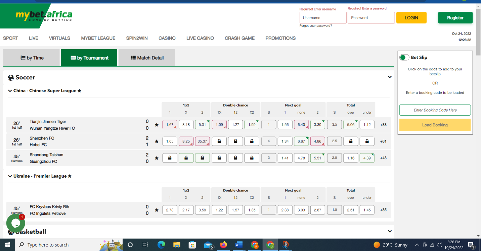Focus the Username field
The image size is (481, 251).
323,18
